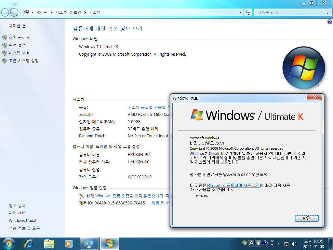333x250 pixels.
Task: Close the Windows 정보 dialog with X
Action: pos(314,97)
